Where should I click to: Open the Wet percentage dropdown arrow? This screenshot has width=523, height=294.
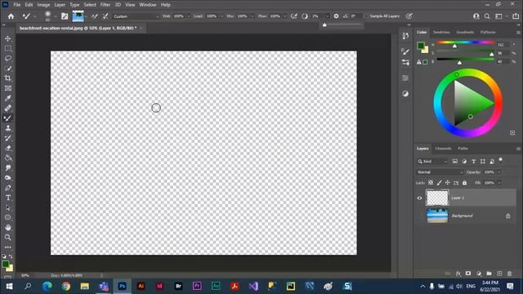click(x=189, y=16)
